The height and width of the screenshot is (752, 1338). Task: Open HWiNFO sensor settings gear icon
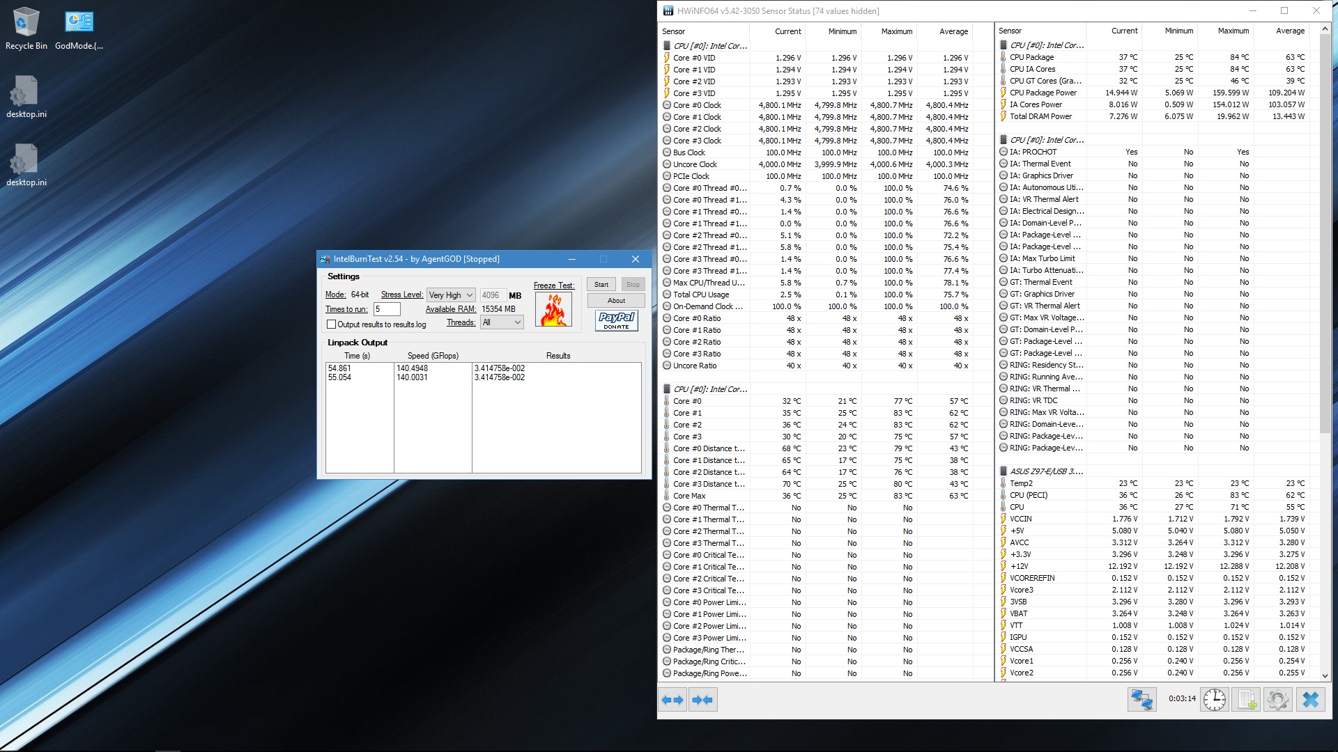click(x=1278, y=699)
